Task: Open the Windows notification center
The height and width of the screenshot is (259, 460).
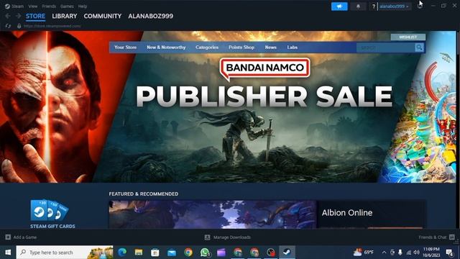Action: (449, 252)
